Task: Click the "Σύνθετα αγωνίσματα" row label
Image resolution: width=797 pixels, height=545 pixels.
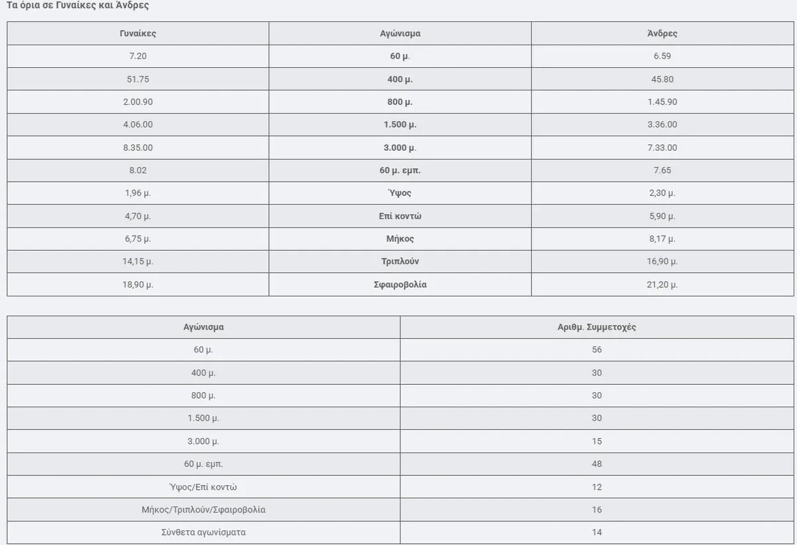Action: pos(203,532)
